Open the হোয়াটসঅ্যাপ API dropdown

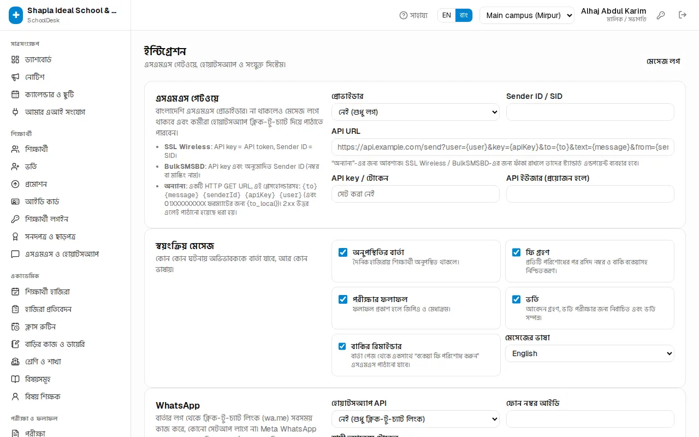416,419
